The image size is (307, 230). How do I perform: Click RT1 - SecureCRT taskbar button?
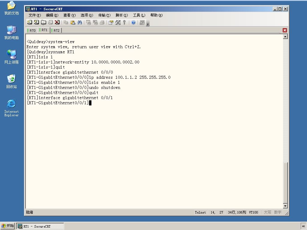click(x=40, y=226)
